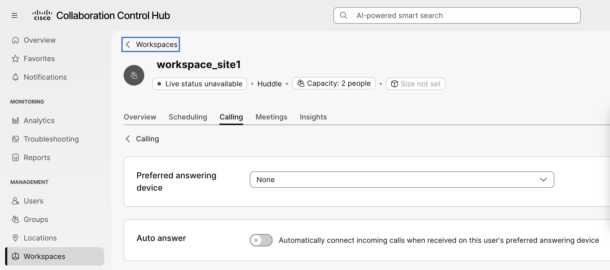Click the Users person icon
610x270 pixels.
pyautogui.click(x=15, y=201)
